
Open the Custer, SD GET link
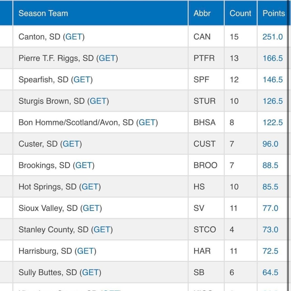(x=71, y=144)
